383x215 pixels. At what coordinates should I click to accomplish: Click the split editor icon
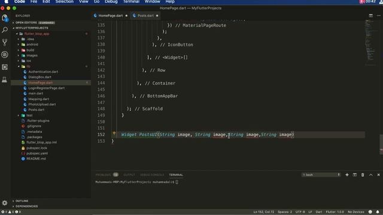coord(371,16)
